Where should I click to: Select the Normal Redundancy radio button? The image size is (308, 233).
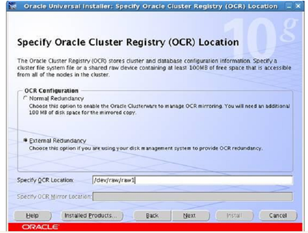[x=25, y=98]
